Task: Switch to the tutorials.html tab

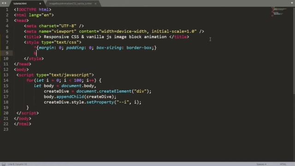Action: click(x=20, y=3)
